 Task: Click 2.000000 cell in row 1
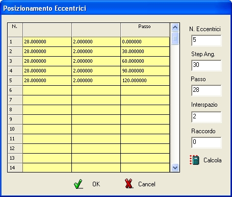[x=96, y=42]
